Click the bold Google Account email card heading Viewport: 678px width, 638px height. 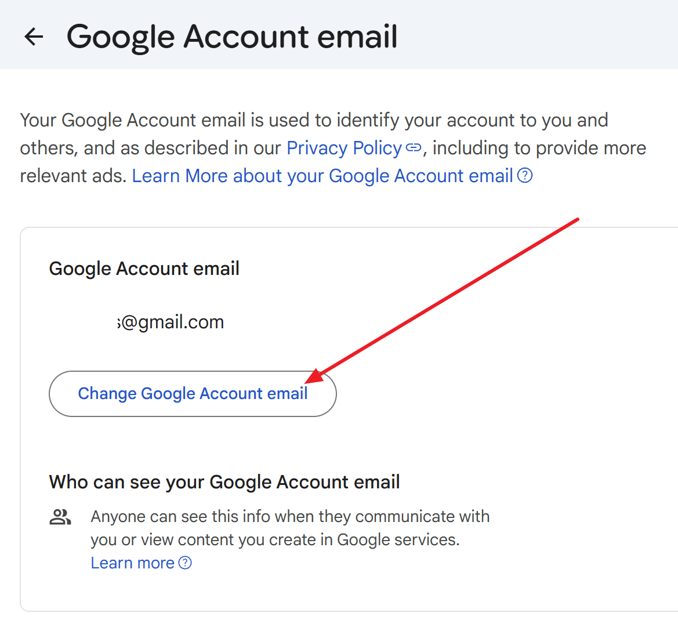(144, 269)
